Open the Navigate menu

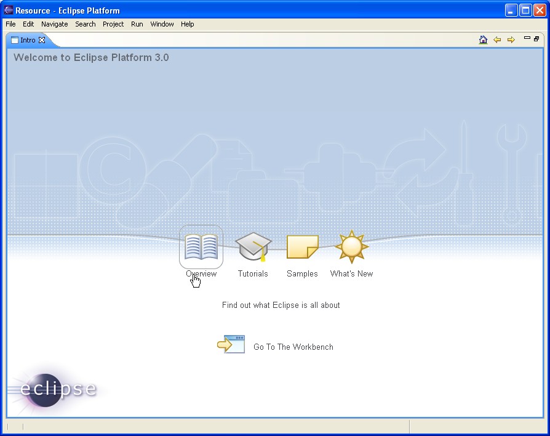54,24
